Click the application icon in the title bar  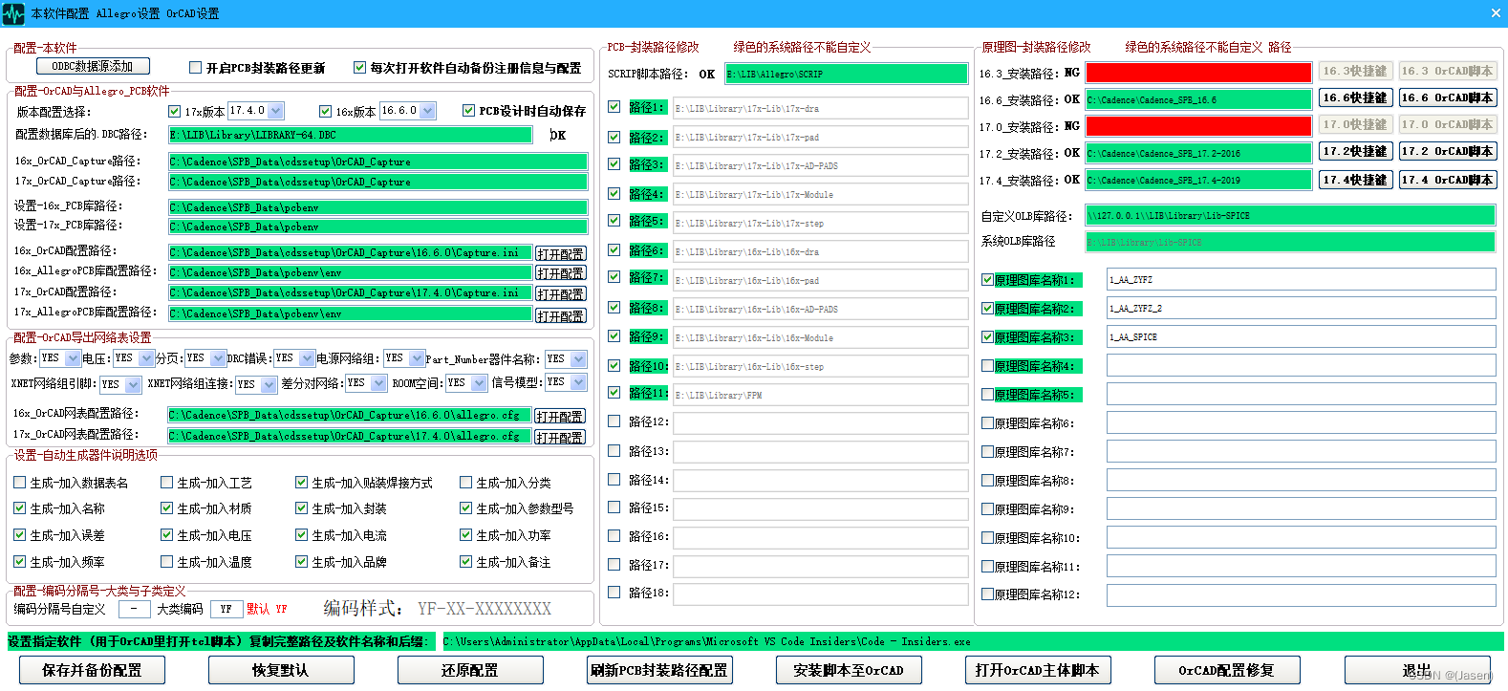13,13
